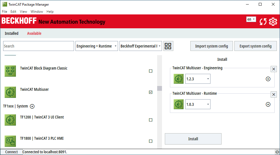Open the Beckhoff Experimental feed dropdown
Screen dimensions: 280x155
[x=140, y=46]
